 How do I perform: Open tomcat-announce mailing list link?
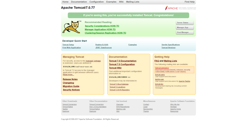point(162,68)
